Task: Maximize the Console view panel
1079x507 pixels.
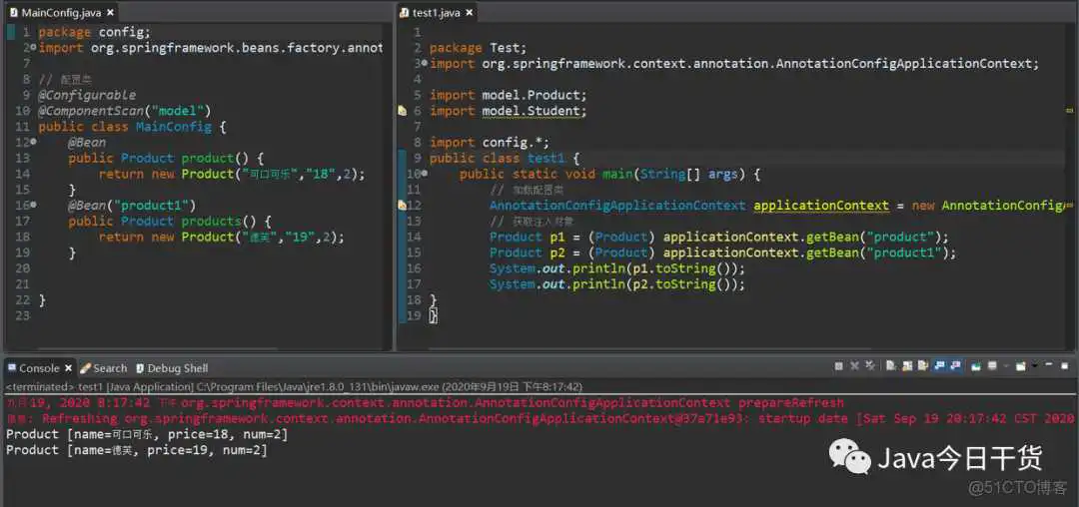Action: [x=1065, y=365]
